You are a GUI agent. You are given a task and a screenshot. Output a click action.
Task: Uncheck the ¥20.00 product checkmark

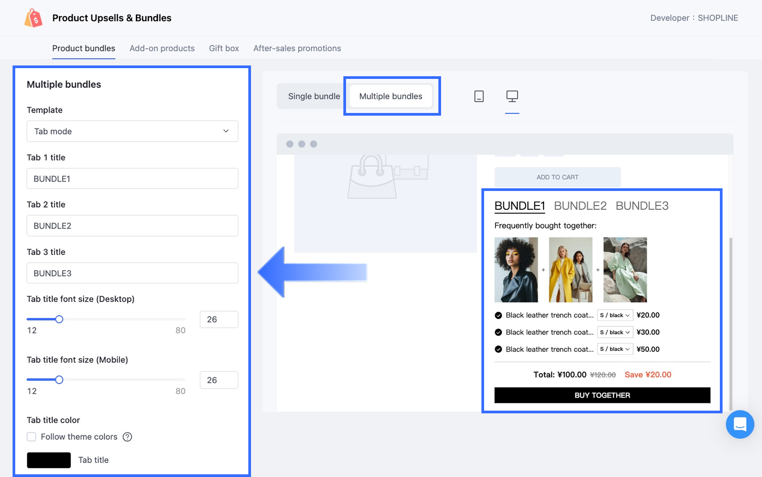pos(498,315)
